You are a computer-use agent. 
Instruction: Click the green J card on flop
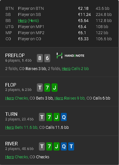point(55,87)
